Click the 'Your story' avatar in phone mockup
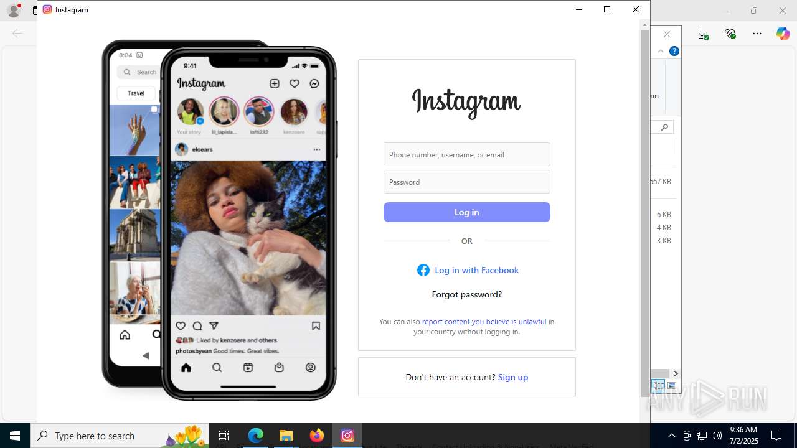This screenshot has height=448, width=797. point(190,113)
